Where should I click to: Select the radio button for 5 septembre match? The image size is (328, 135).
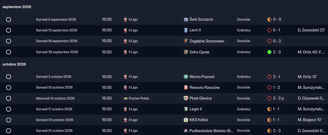click(8, 19)
